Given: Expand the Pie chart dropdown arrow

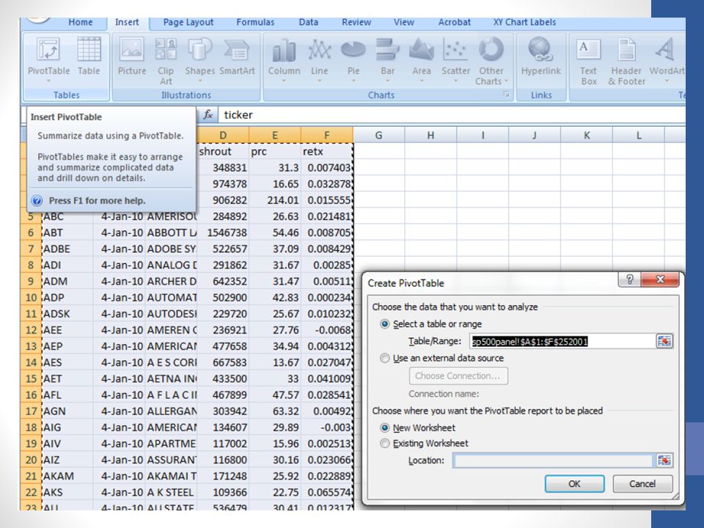Looking at the screenshot, I should click(x=353, y=81).
